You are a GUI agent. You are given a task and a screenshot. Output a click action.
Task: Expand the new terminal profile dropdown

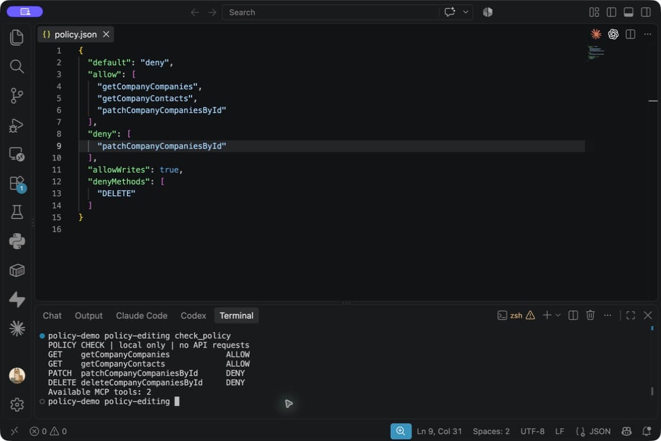(558, 315)
